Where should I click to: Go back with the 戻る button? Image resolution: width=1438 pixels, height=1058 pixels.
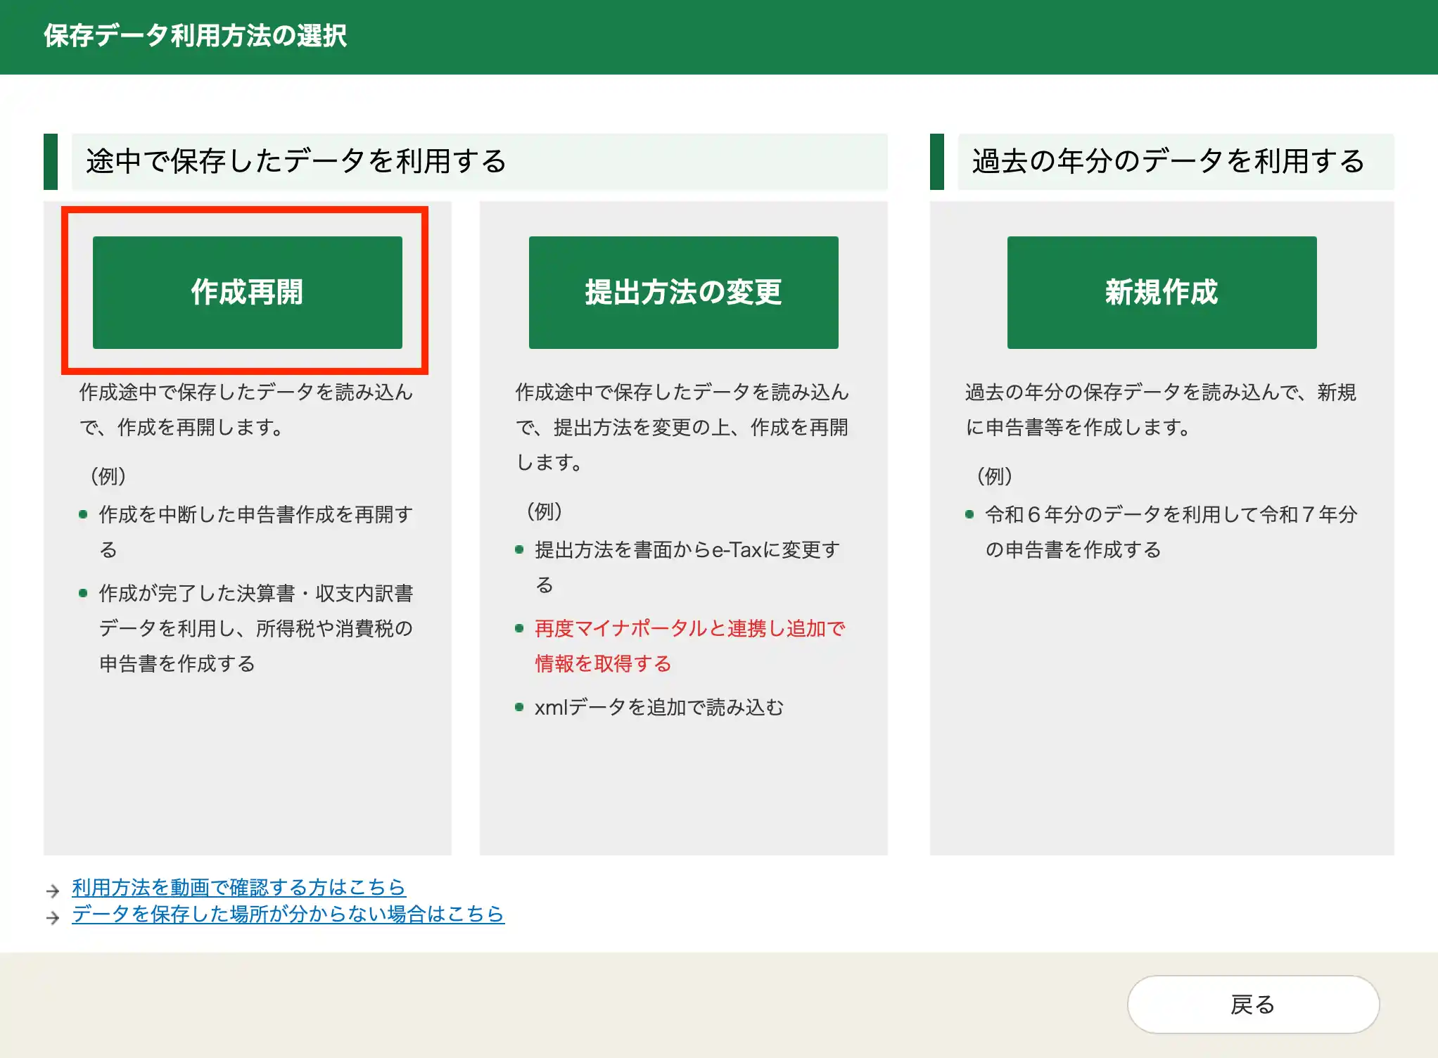(x=1252, y=1004)
